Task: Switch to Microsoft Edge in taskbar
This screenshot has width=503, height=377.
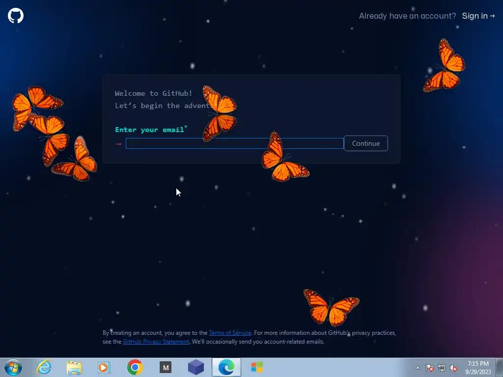Action: click(226, 367)
